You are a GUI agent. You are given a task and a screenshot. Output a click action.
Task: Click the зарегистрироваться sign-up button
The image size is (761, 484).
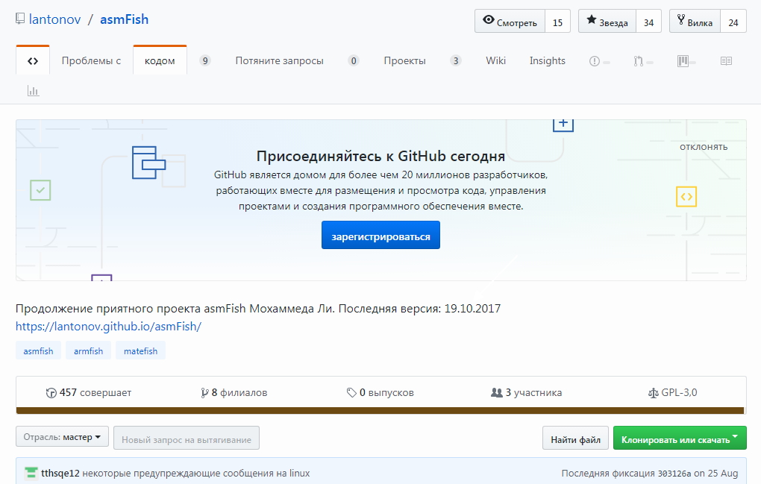[380, 235]
